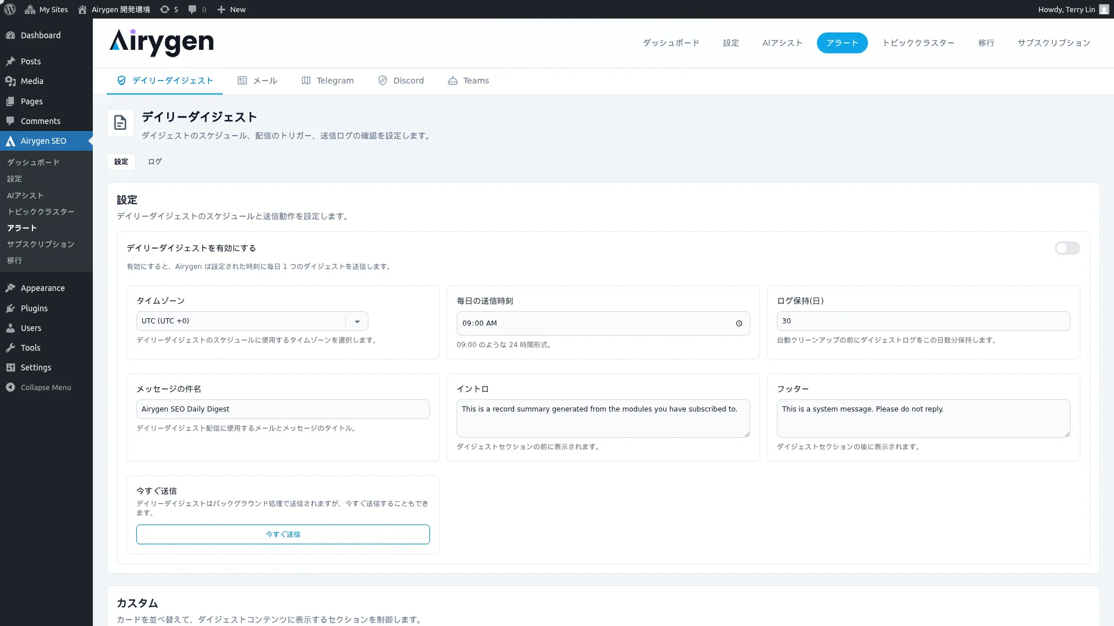Click the Plugins plug icon in sidebar

click(x=10, y=308)
